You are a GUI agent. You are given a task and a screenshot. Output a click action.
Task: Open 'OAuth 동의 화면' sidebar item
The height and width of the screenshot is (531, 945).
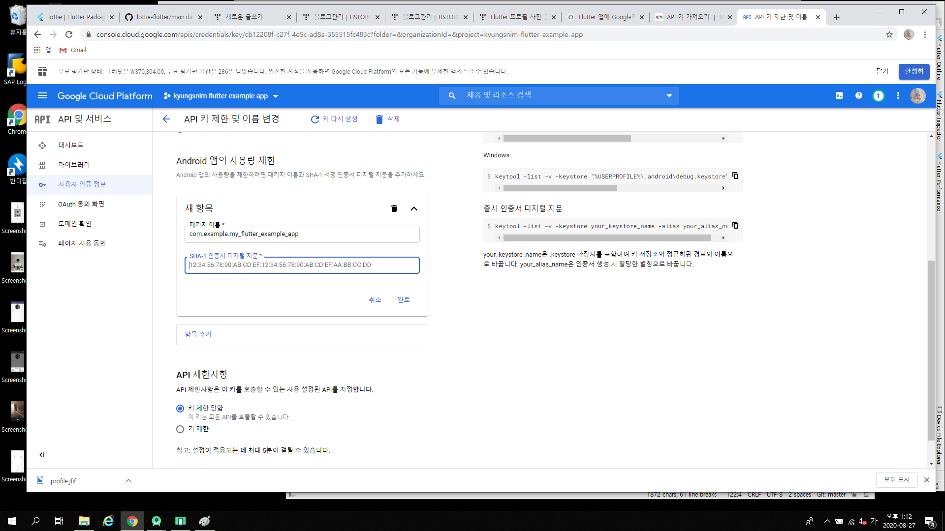click(81, 204)
